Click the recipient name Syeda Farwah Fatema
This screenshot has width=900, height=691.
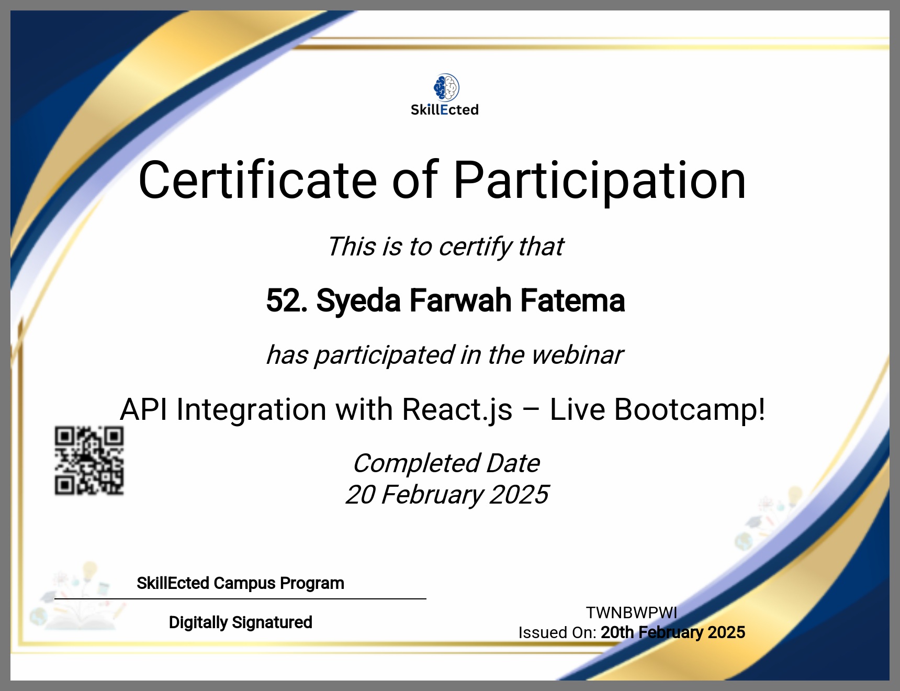470,301
